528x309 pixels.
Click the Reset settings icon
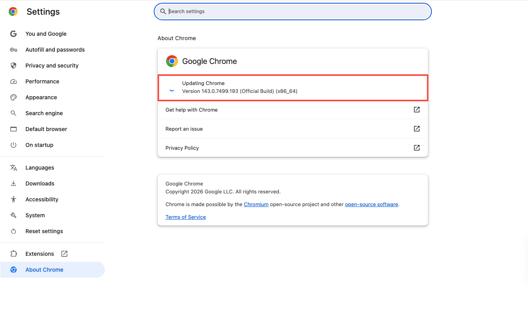click(14, 231)
